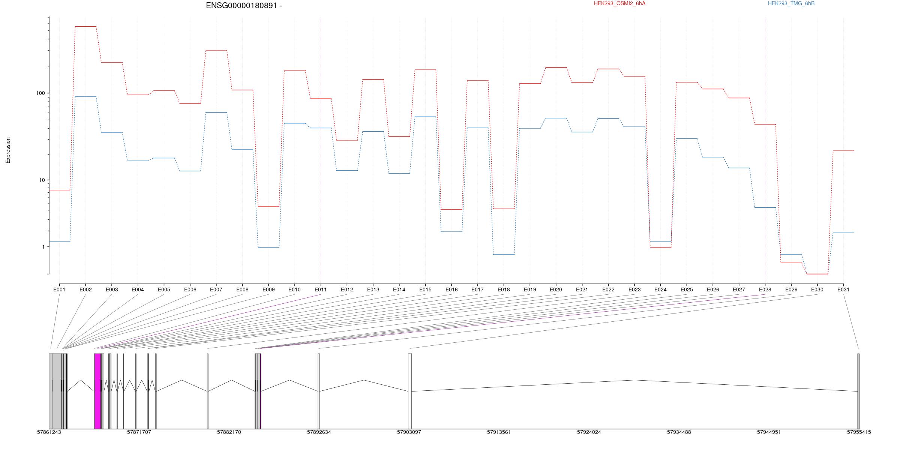Click exon label E014
Screen dimensions: 900x450
pyautogui.click(x=399, y=289)
